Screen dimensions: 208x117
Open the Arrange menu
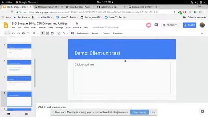click(59, 27)
